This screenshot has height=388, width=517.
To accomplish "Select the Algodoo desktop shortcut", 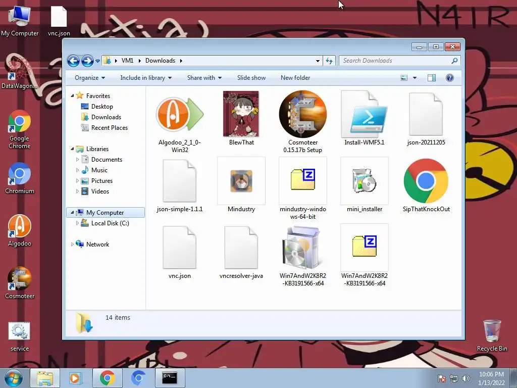I will click(20, 230).
